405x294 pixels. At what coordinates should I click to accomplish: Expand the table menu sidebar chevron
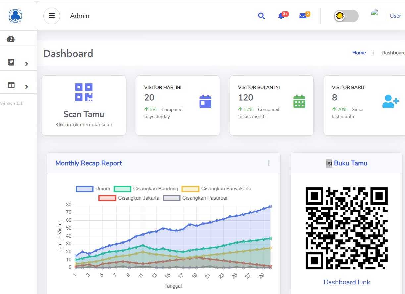point(27,87)
